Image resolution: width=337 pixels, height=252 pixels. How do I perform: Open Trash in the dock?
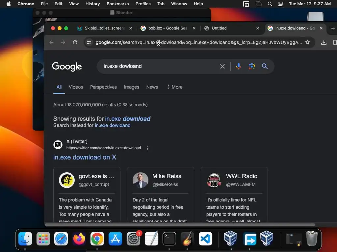click(312, 239)
